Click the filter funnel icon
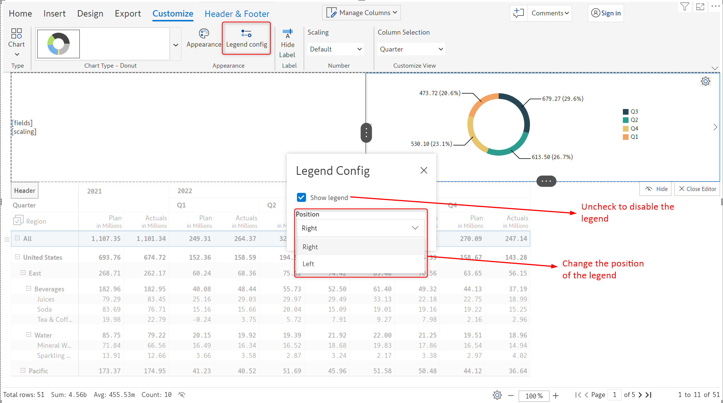Image resolution: width=723 pixels, height=403 pixels. point(685,7)
